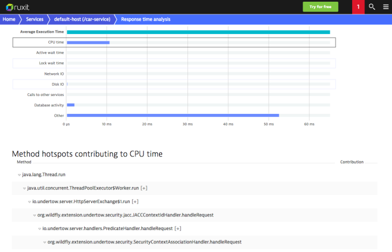The width and height of the screenshot is (392, 252).
Task: Select java.util.concurrent.ThreadPoolExecutor$Worker.run method
Action: tap(83, 188)
